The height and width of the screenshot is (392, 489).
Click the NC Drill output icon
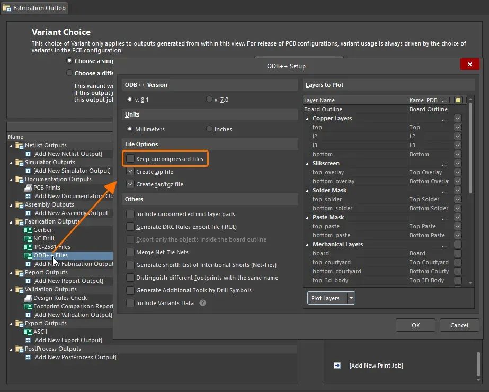[28, 238]
